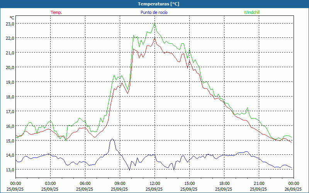Click the 21:00 time axis label

pos(259,183)
